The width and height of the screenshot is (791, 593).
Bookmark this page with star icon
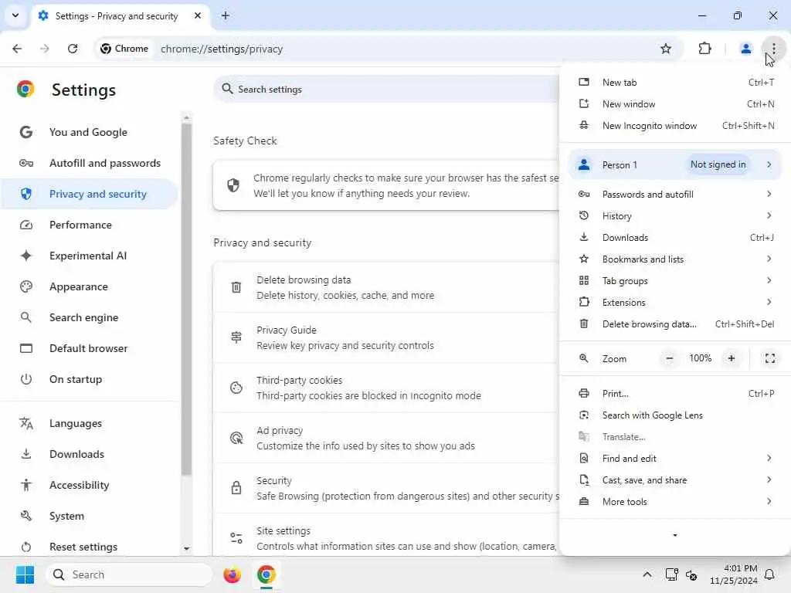(x=666, y=49)
